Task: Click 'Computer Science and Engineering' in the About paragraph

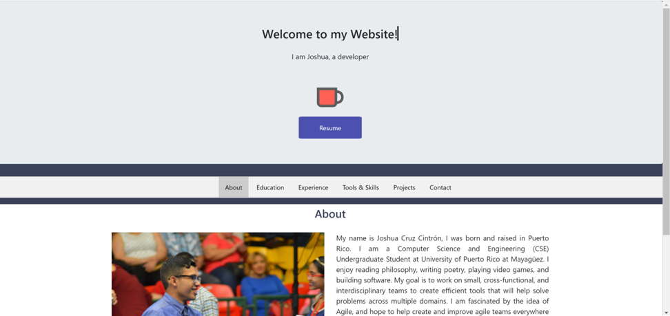Action: [463, 249]
